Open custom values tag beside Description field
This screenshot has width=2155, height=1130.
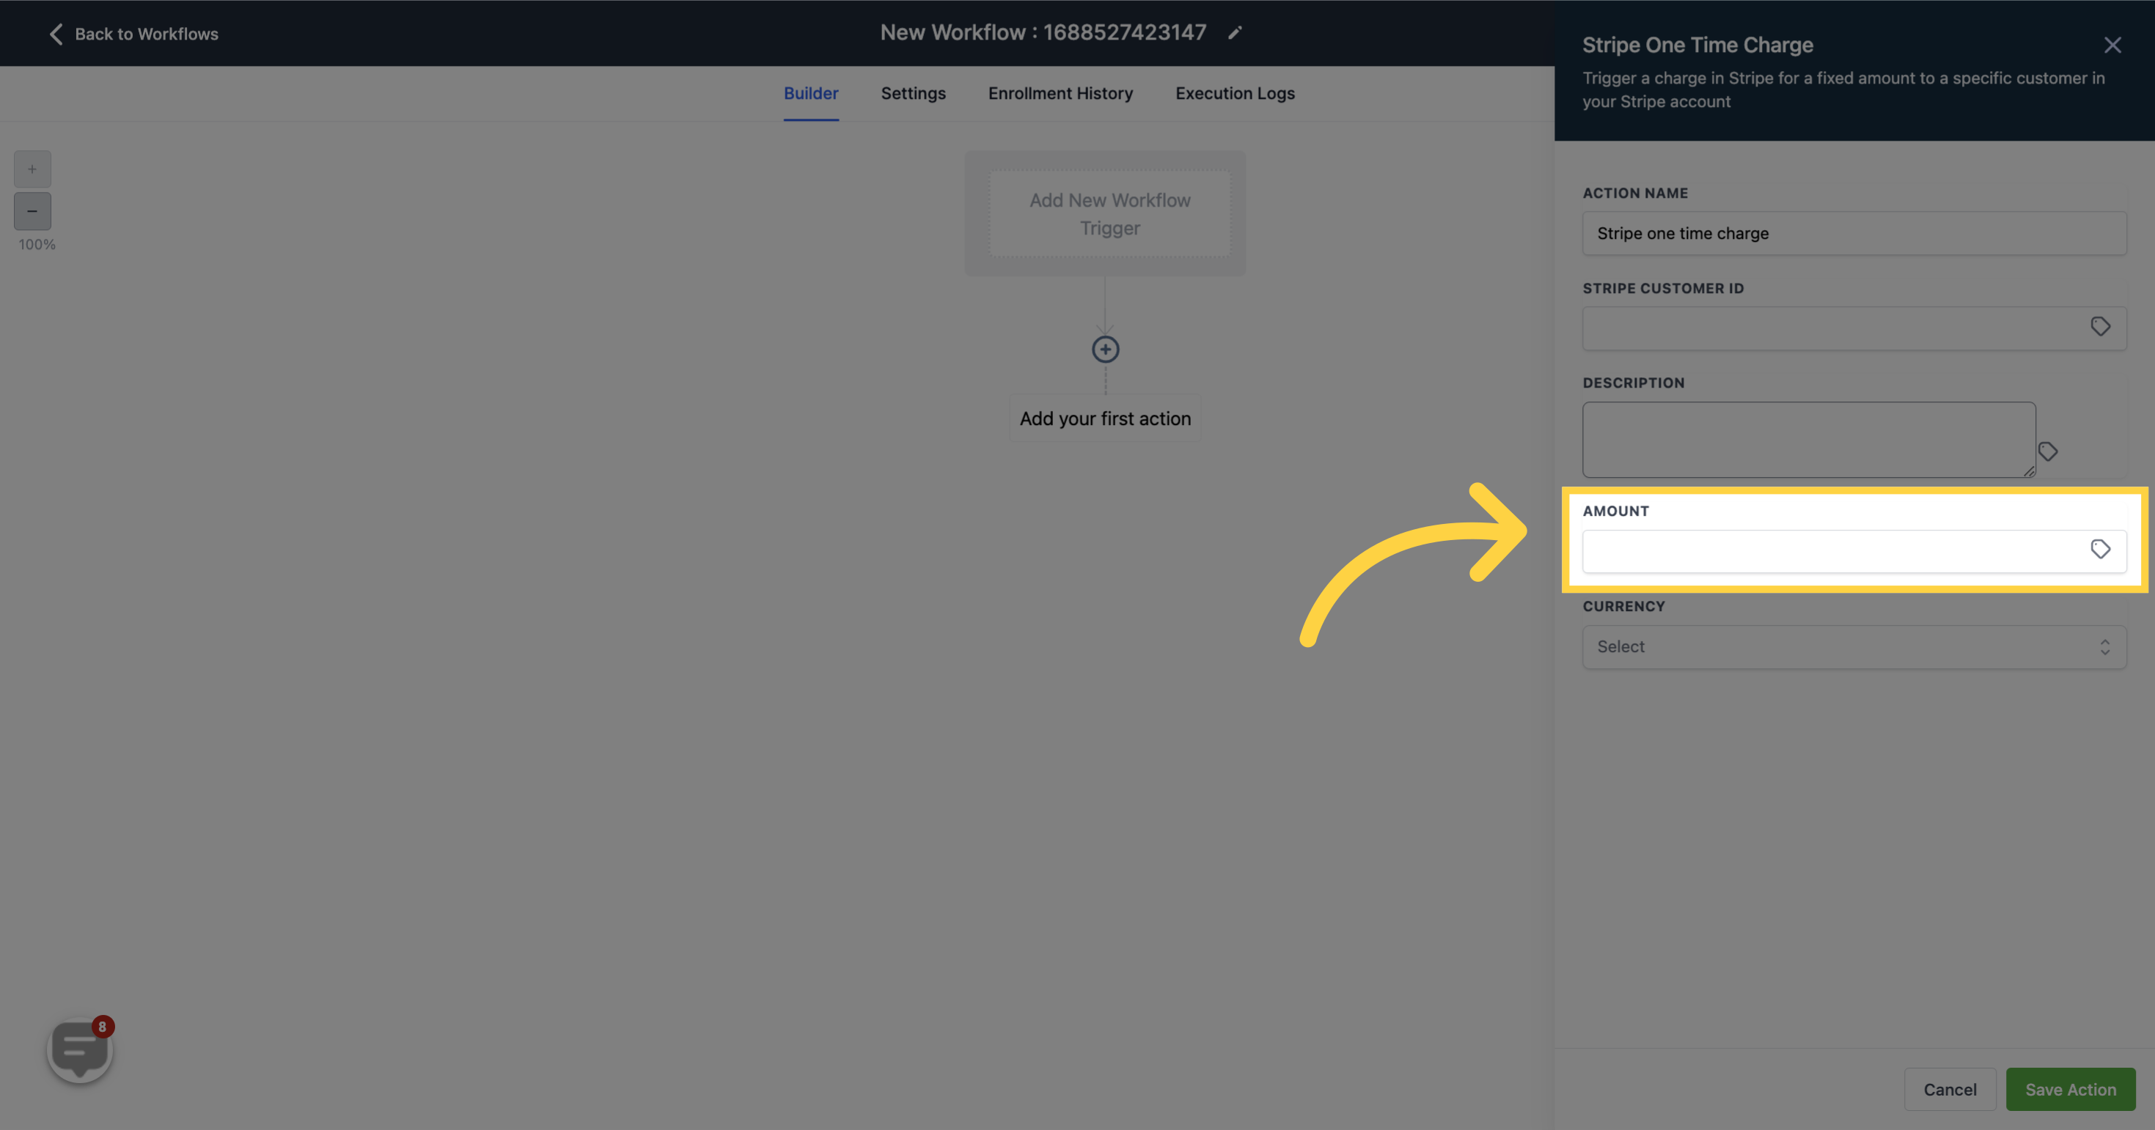coord(2047,451)
